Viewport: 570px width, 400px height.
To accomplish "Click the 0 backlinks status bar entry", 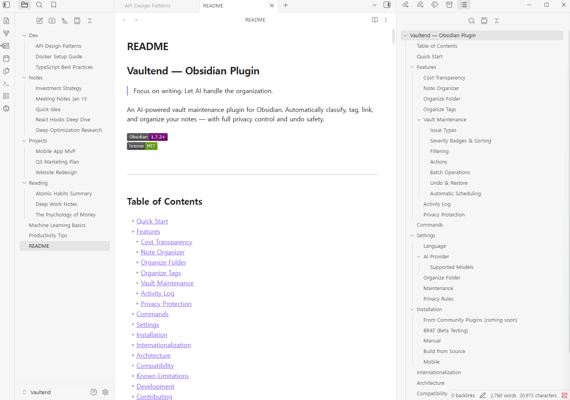I will click(463, 396).
